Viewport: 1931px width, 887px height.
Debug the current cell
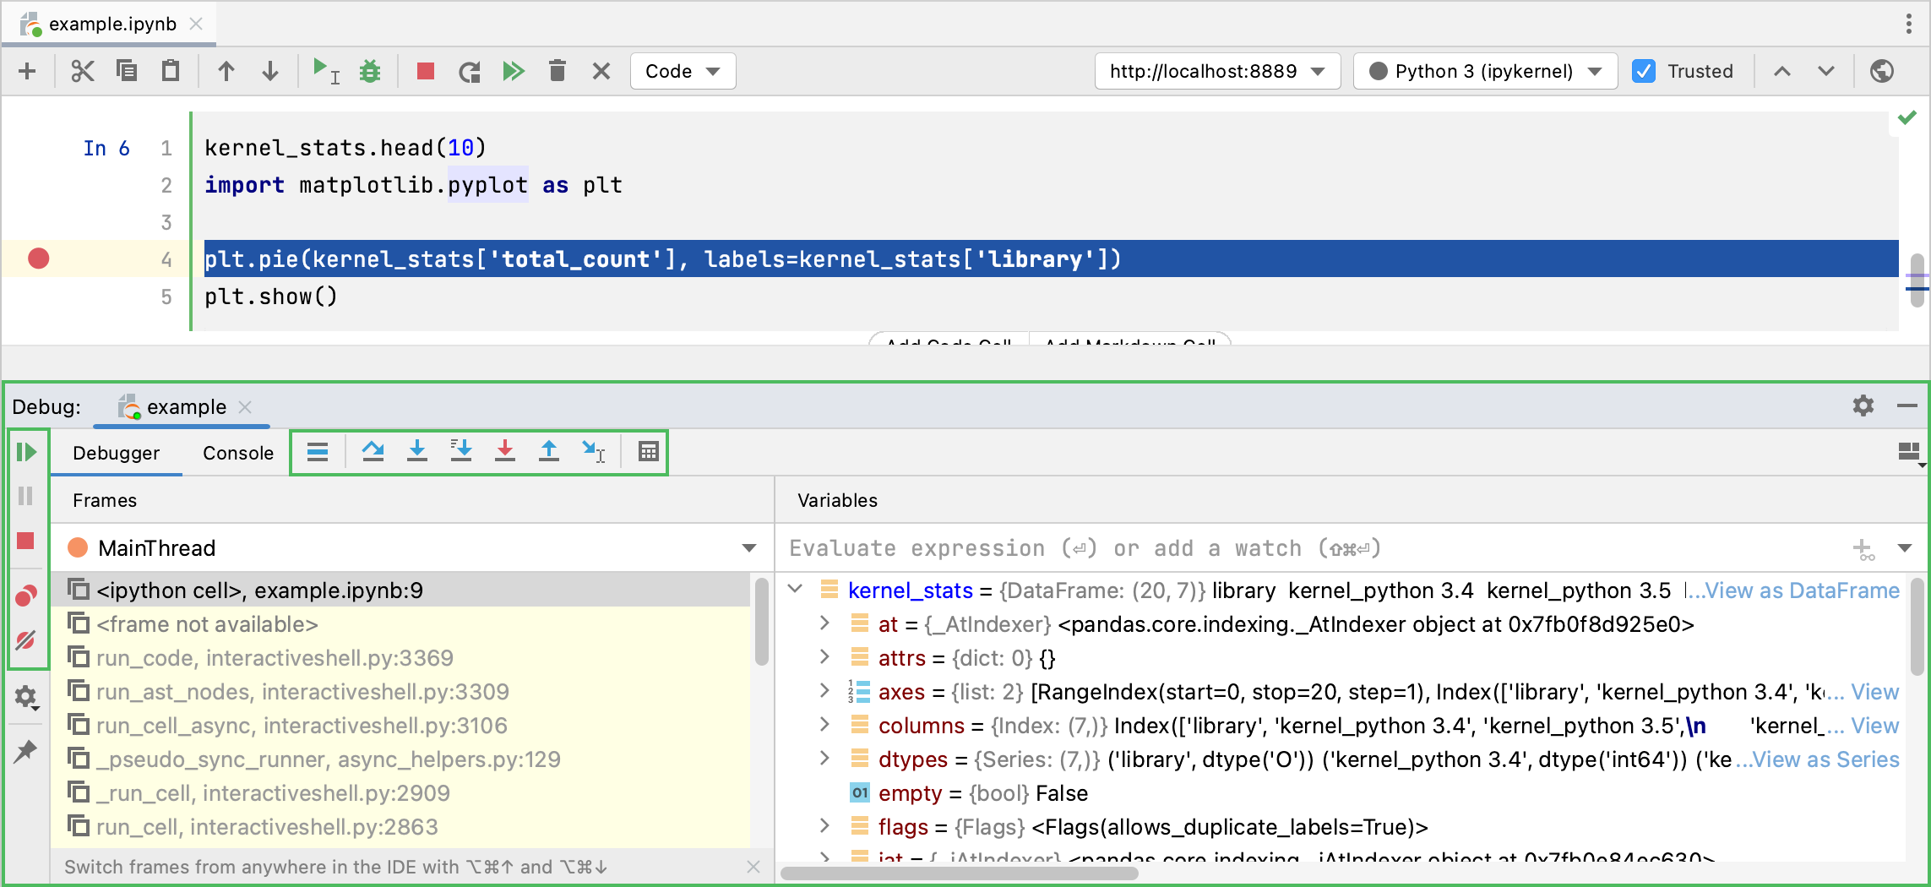tap(369, 71)
